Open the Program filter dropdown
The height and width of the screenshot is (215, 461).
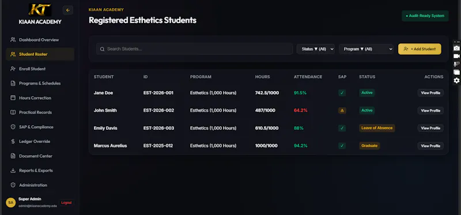tap(366, 49)
